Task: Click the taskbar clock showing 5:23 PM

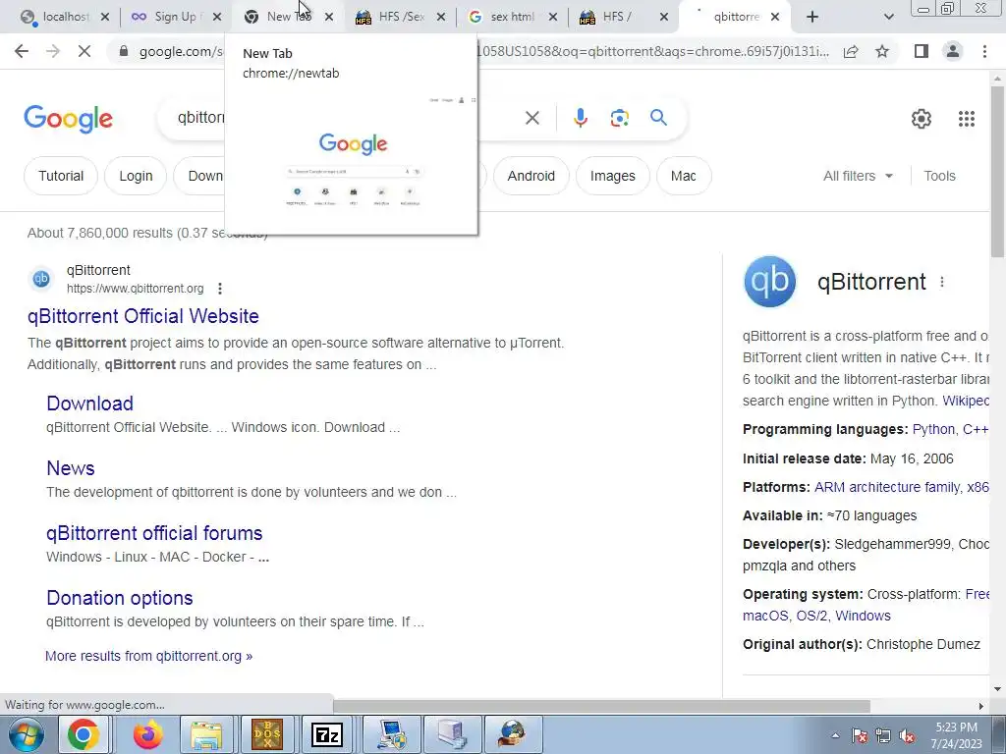Action: click(x=956, y=735)
